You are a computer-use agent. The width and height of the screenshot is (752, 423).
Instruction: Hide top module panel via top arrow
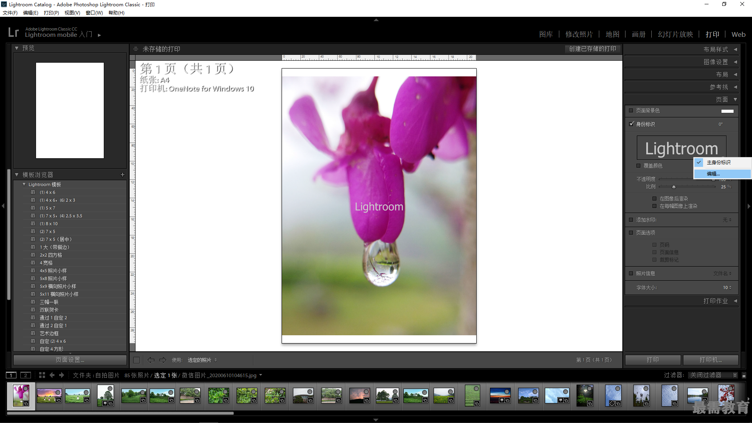point(376,20)
